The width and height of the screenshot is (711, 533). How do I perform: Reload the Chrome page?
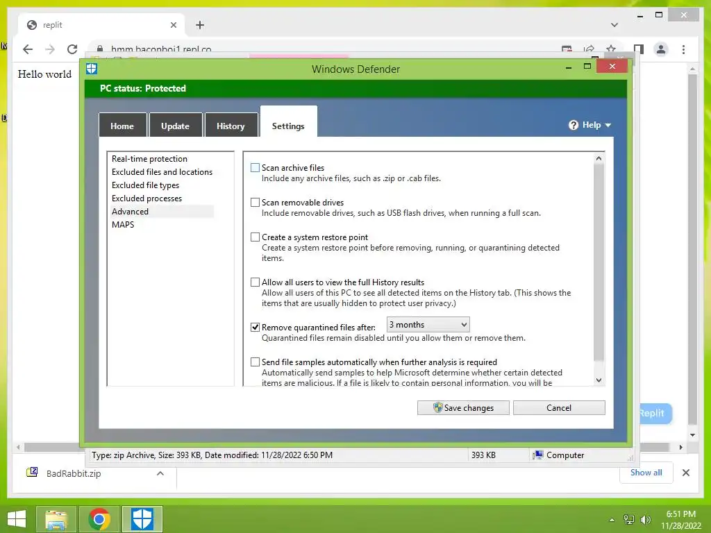(x=72, y=49)
